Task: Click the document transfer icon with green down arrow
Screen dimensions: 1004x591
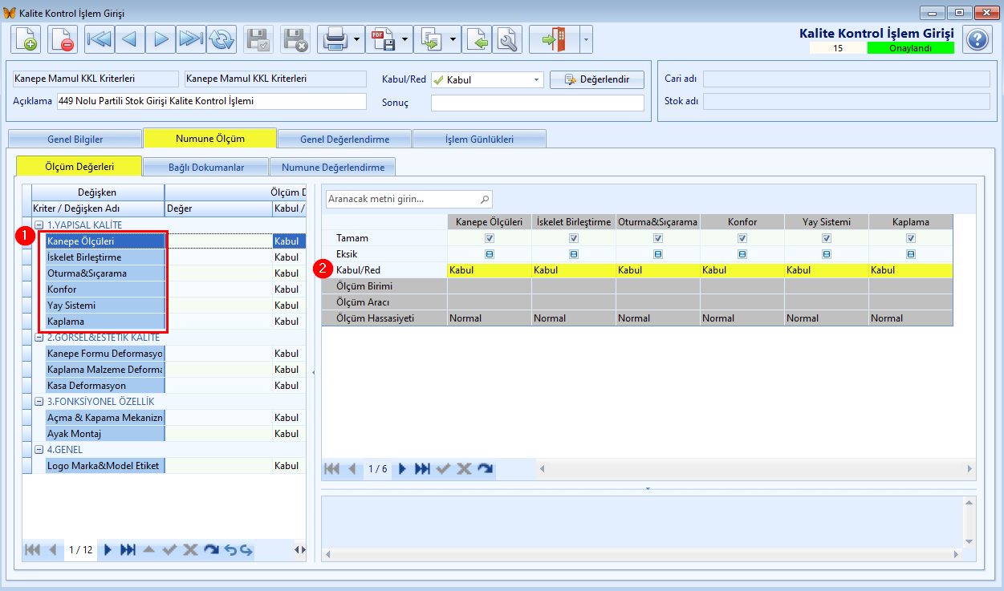Action: tap(430, 39)
